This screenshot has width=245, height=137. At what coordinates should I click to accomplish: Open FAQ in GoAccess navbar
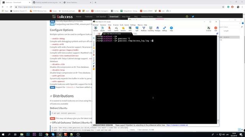point(136,17)
